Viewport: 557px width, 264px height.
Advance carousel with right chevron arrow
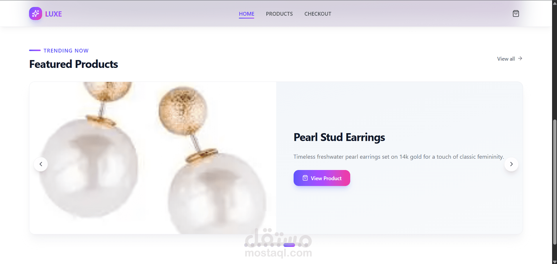point(511,164)
